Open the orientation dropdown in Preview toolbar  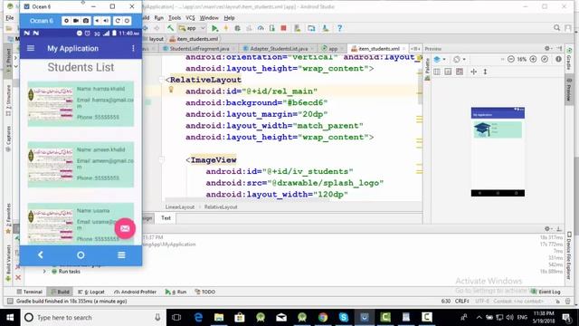pyautogui.click(x=460, y=59)
